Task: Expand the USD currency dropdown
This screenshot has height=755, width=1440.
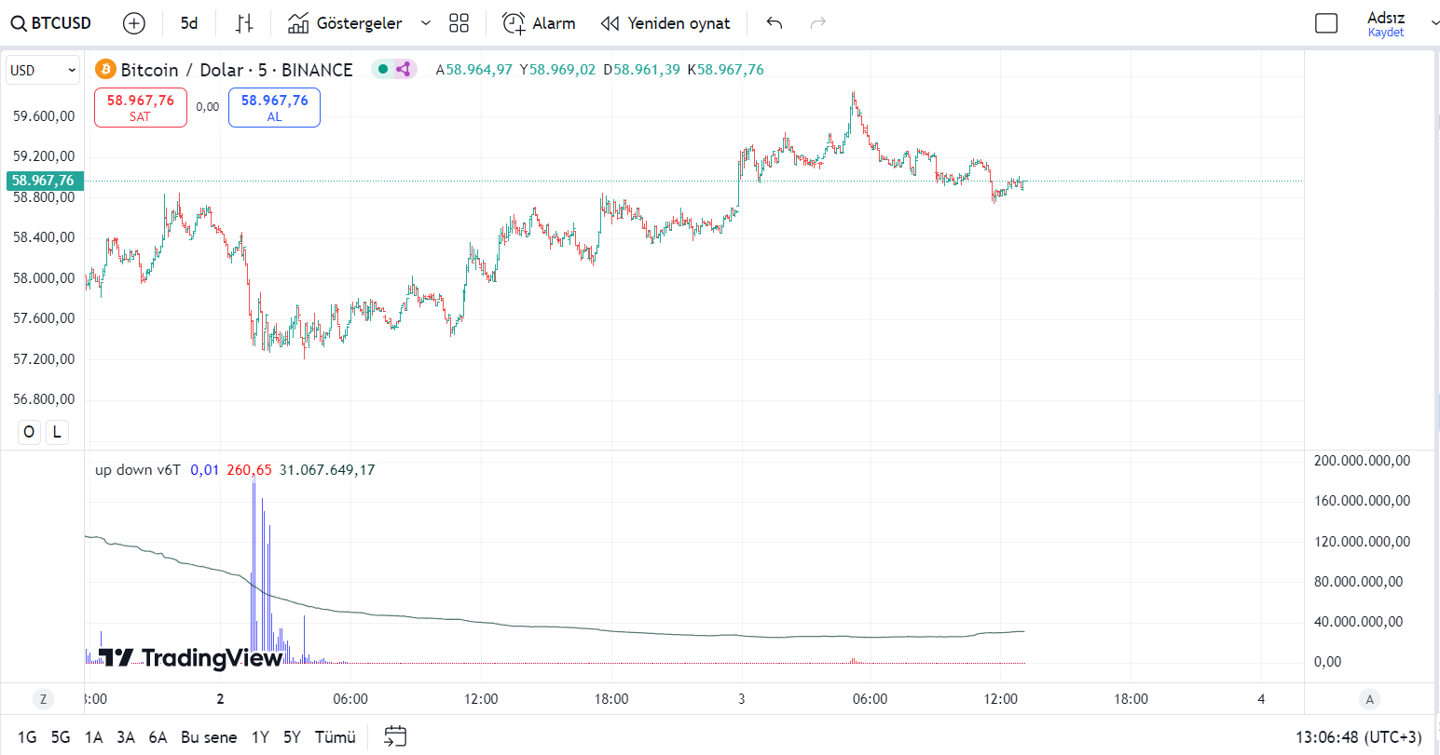Action: pos(43,71)
